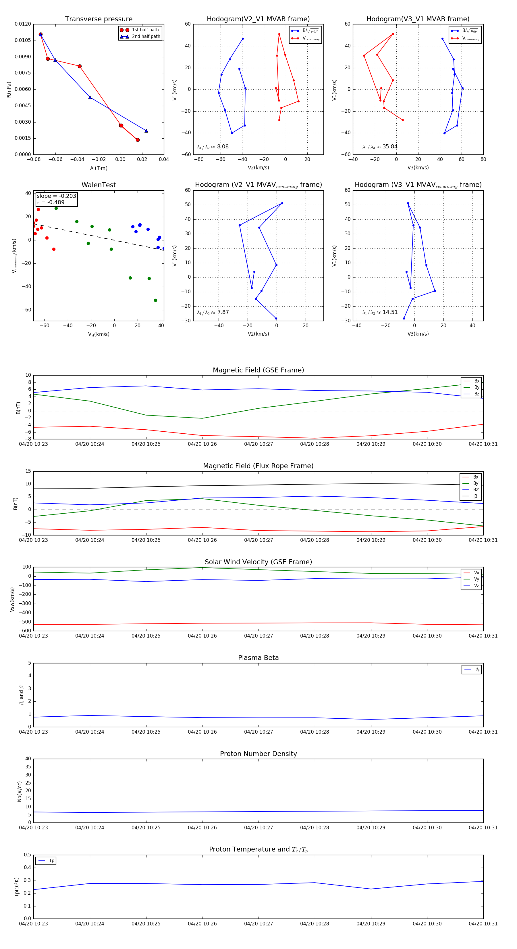
Task: Click the "Hodogram(V3_V1 MVAB frame)" title
Action: click(x=418, y=19)
